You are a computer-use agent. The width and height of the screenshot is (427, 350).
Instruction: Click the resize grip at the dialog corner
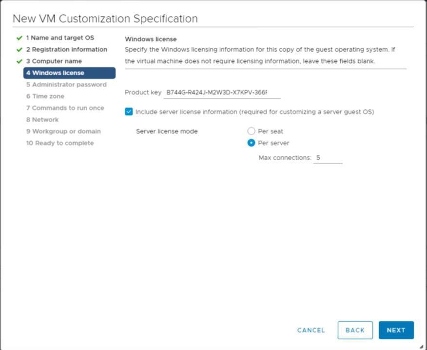[x=421, y=347]
